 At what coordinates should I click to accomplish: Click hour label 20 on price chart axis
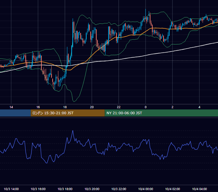point(92,107)
